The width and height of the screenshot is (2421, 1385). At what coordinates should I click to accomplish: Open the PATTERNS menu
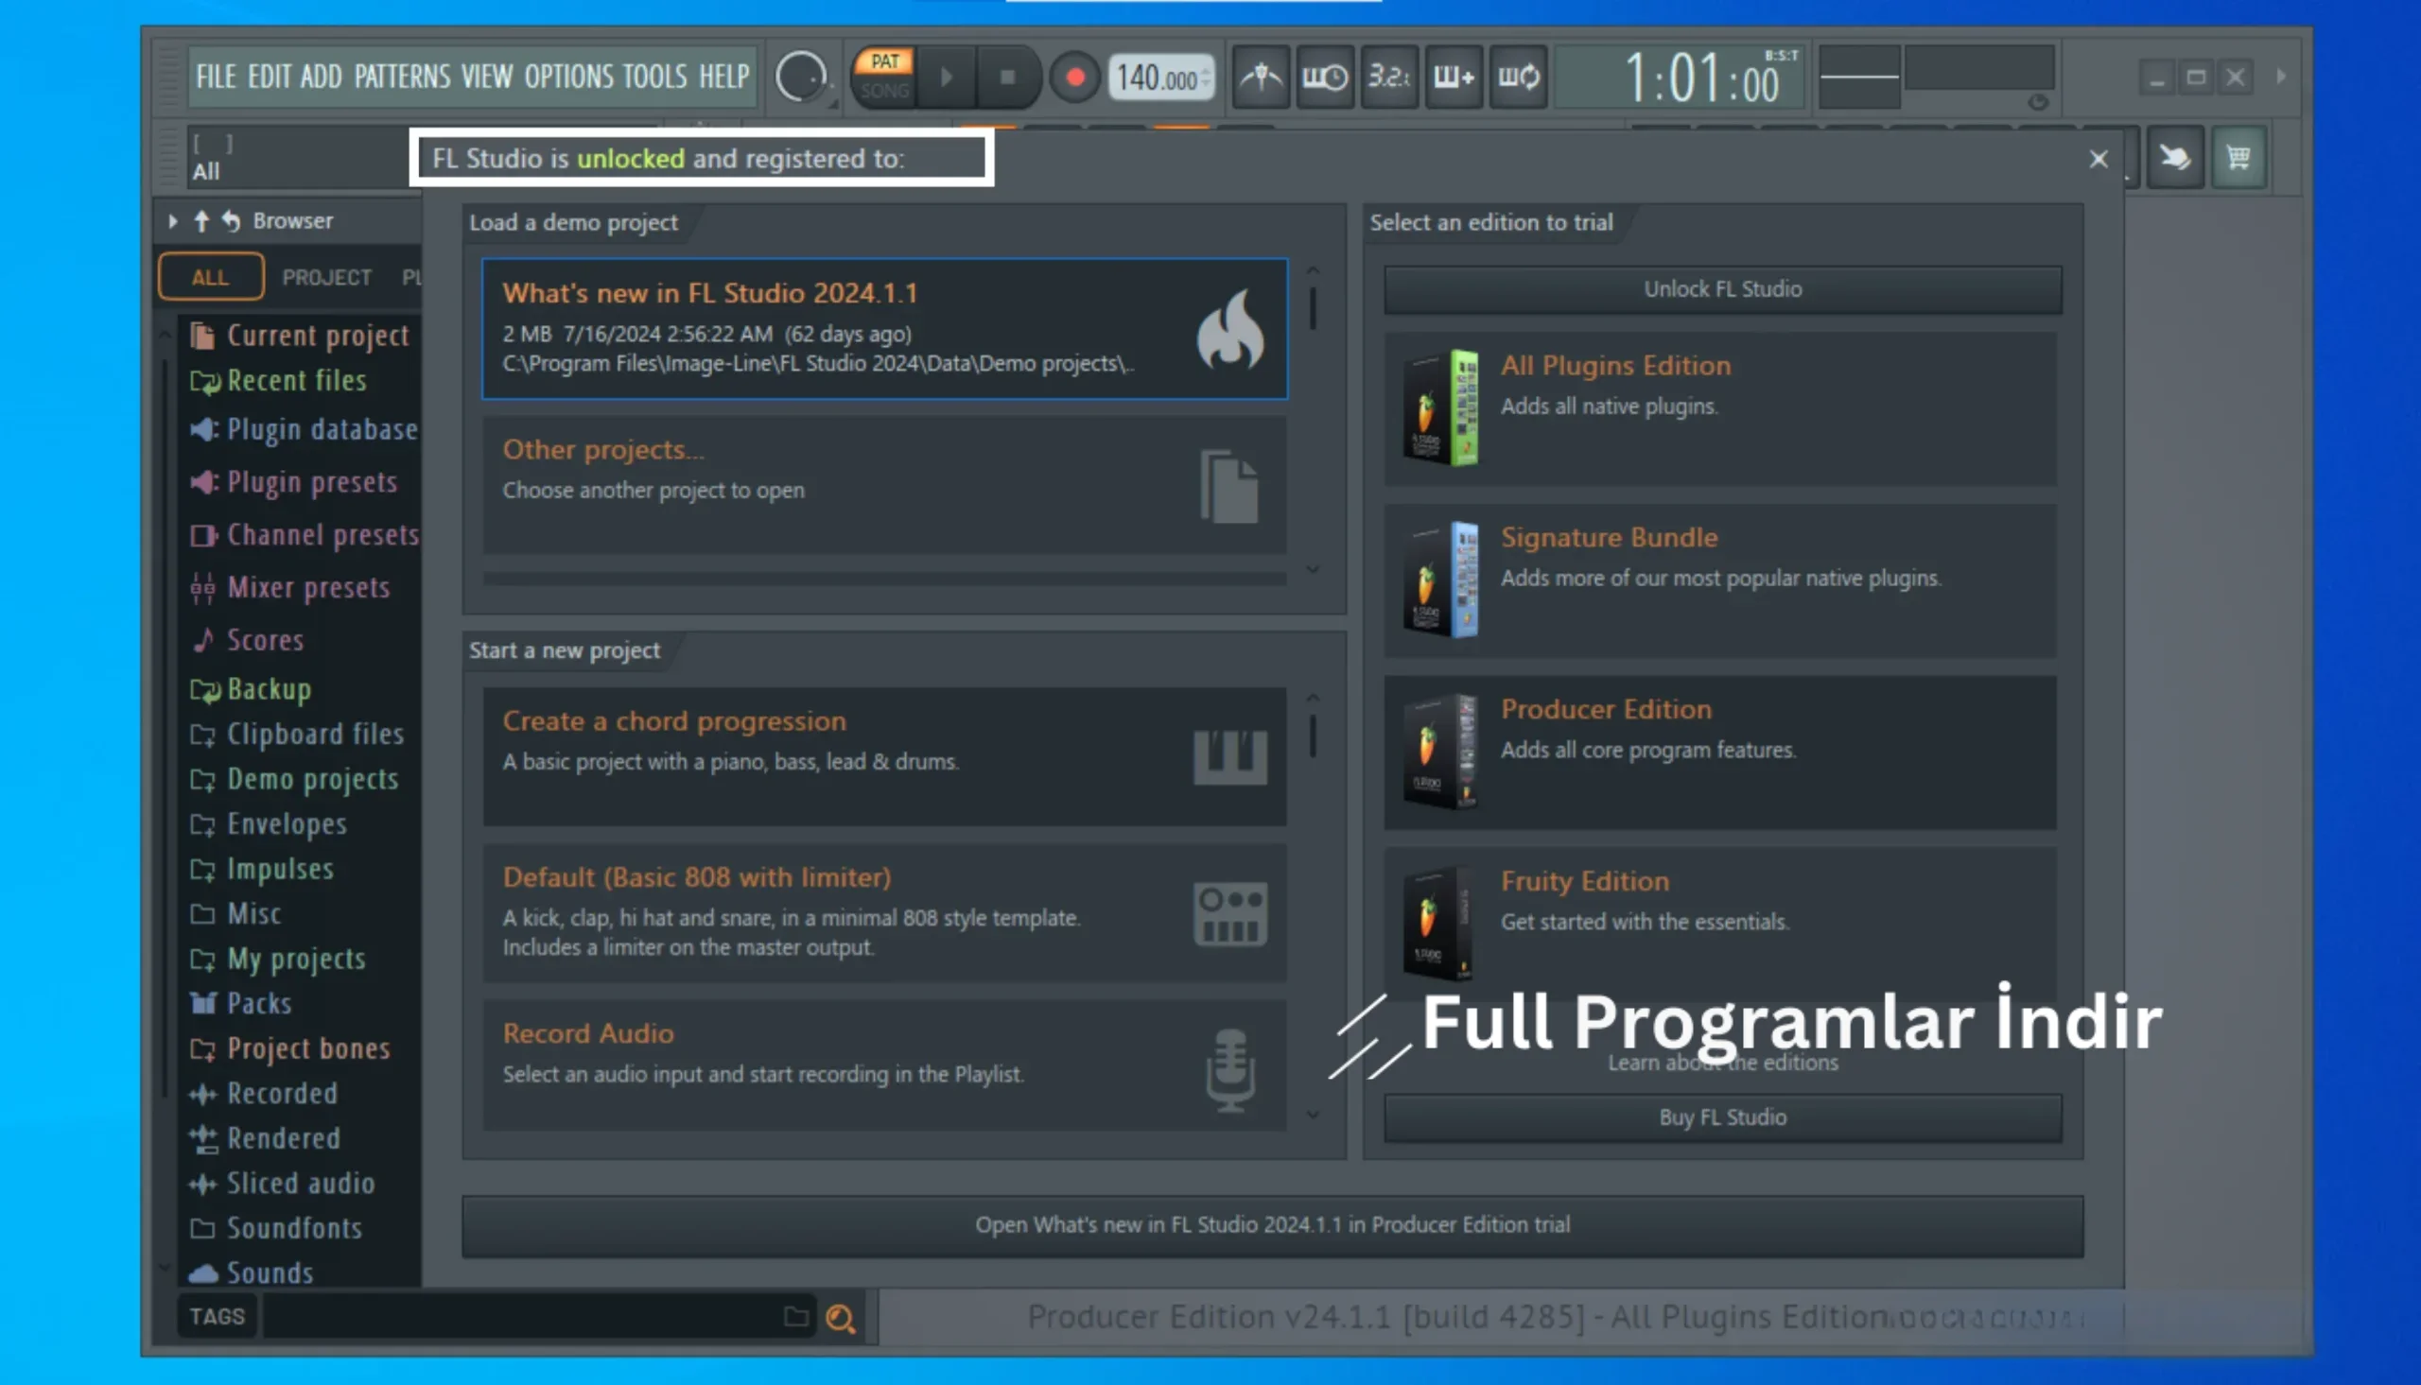tap(402, 76)
